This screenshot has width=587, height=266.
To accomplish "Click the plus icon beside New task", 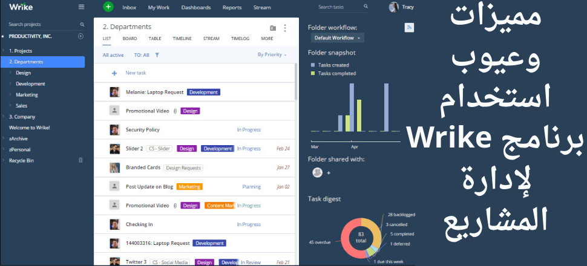I will (x=114, y=73).
